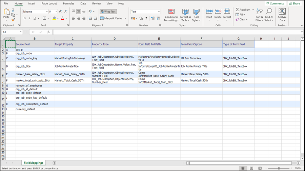Click the Comments button
This screenshot has width=305, height=171.
pyautogui.click(x=275, y=3)
